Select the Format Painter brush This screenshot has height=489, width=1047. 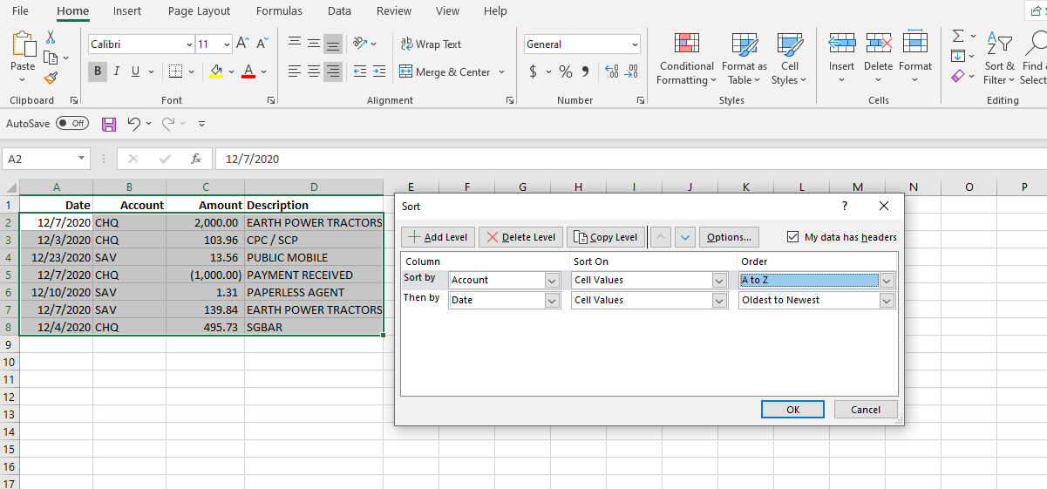pos(51,78)
